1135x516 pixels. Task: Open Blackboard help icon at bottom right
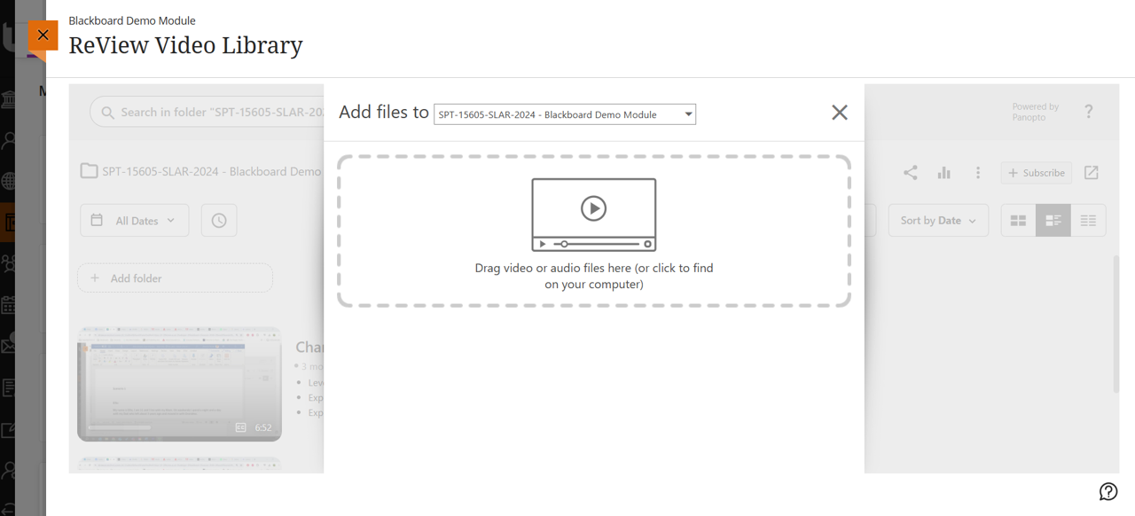(1108, 491)
